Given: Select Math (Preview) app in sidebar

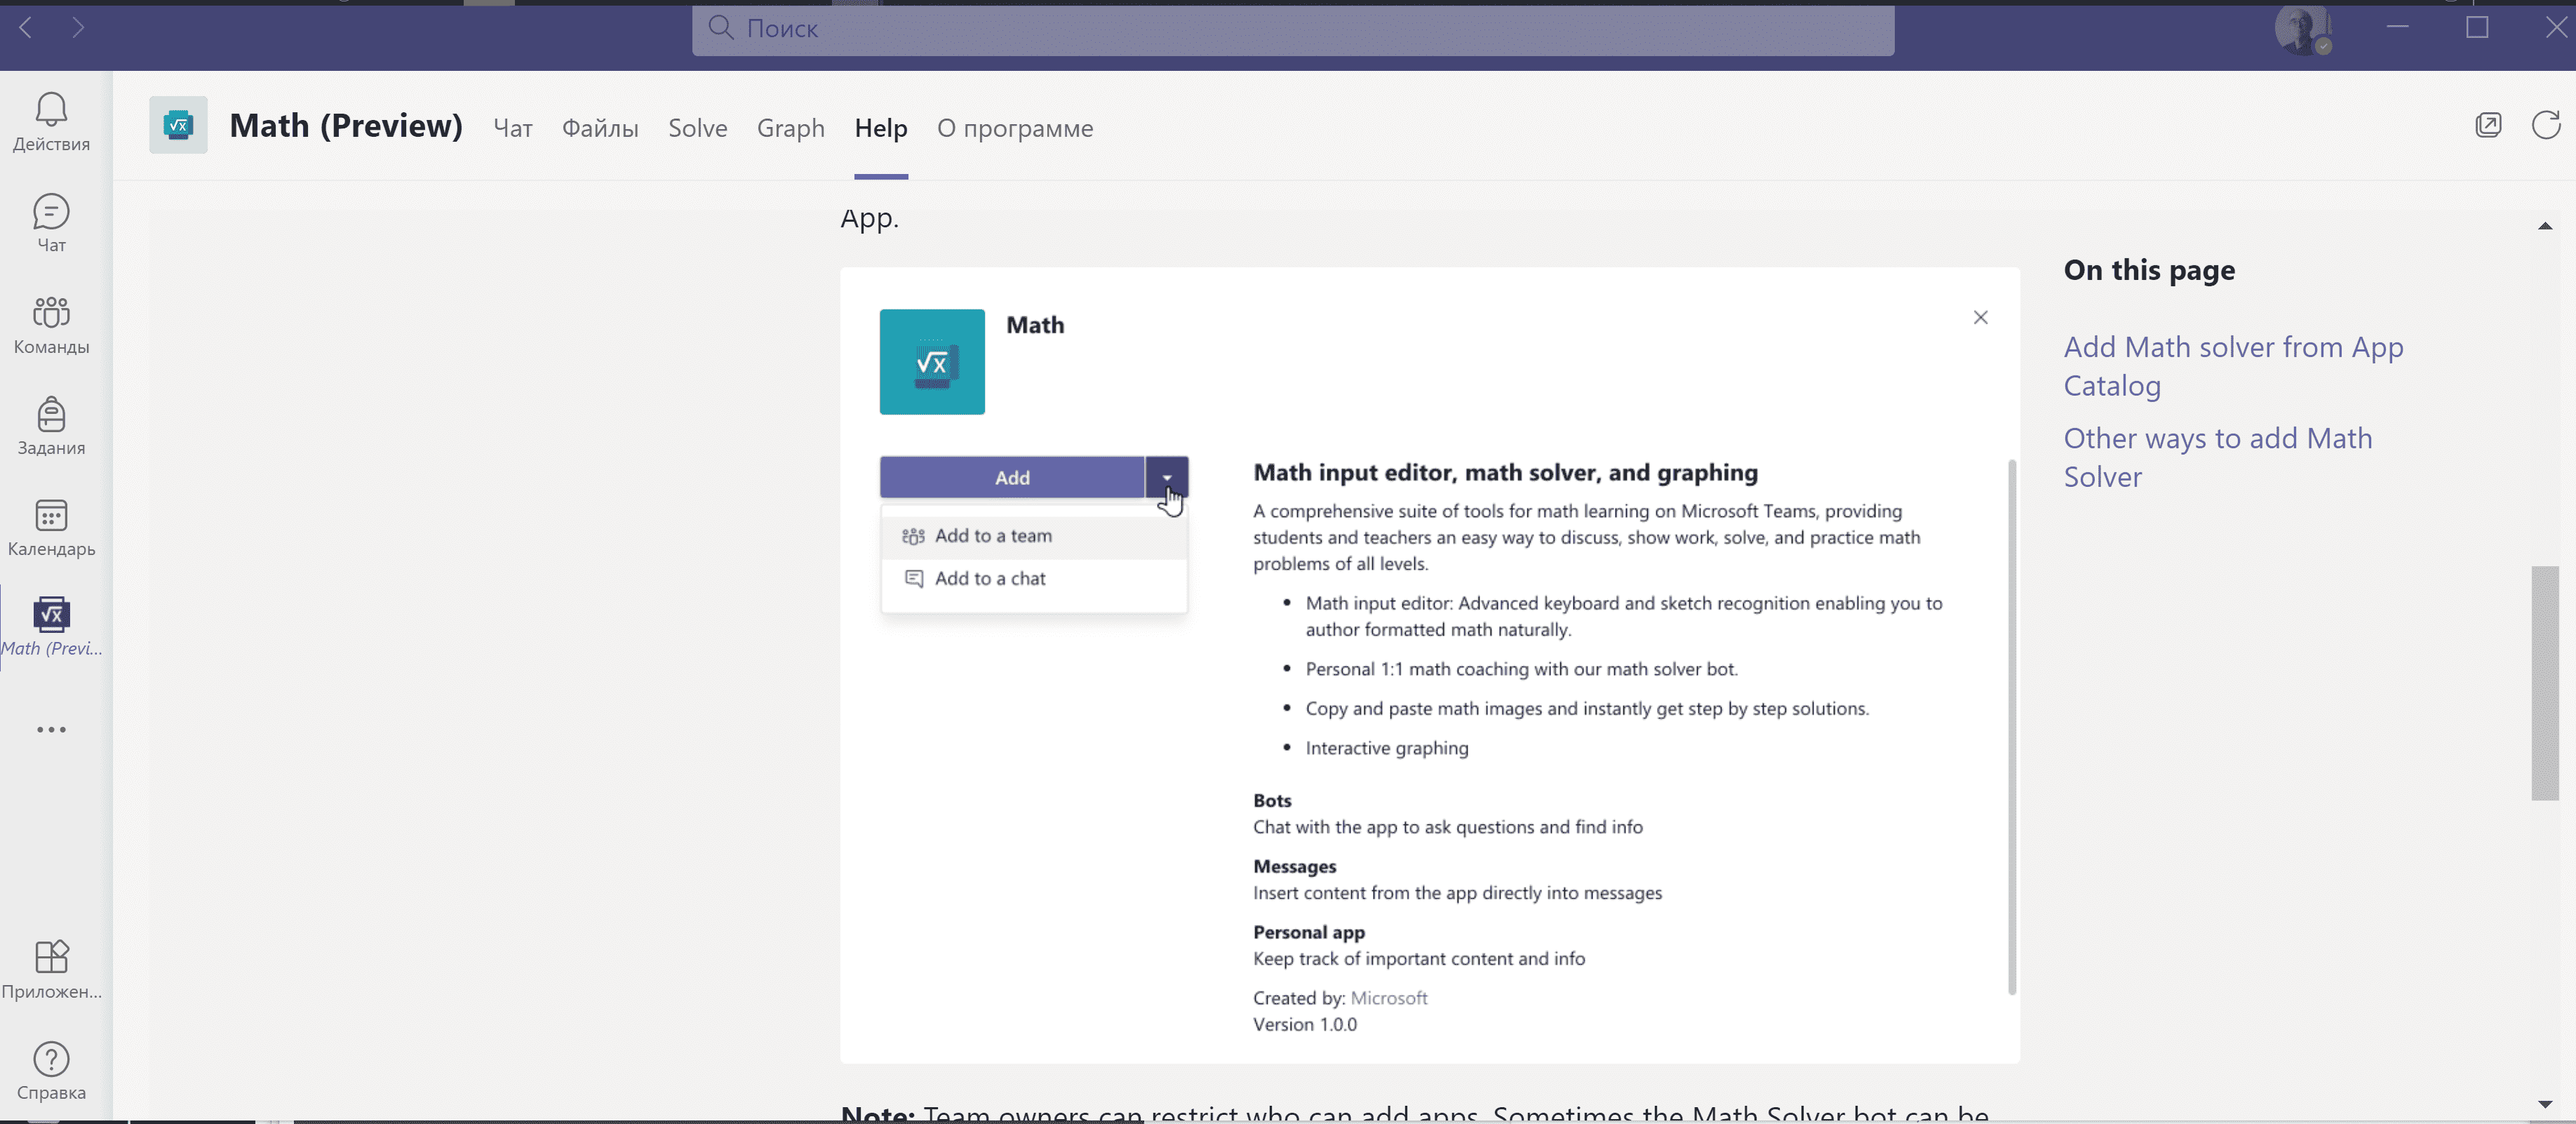Looking at the screenshot, I should (51, 627).
